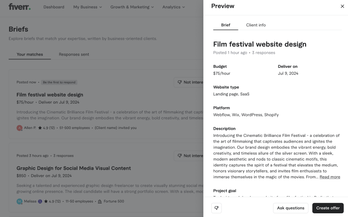
Task: Click Melissa's level badge icon
Action: 40,201
